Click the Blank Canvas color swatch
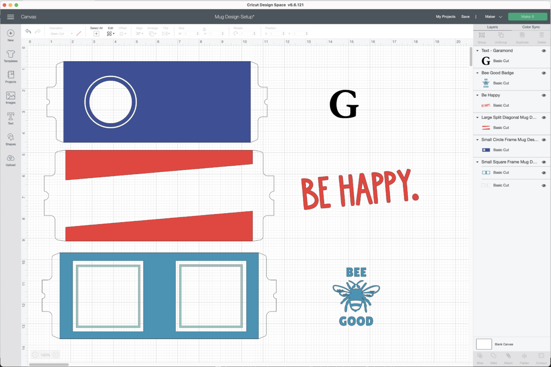551x367 pixels. pyautogui.click(x=484, y=344)
